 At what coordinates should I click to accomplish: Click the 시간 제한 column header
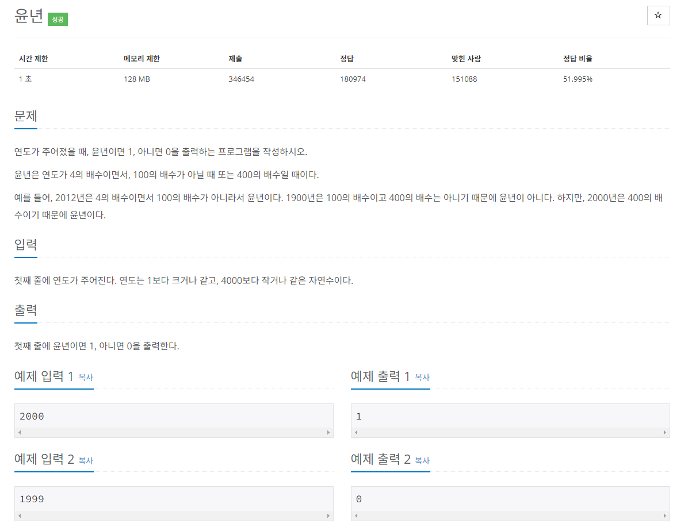pyautogui.click(x=33, y=59)
